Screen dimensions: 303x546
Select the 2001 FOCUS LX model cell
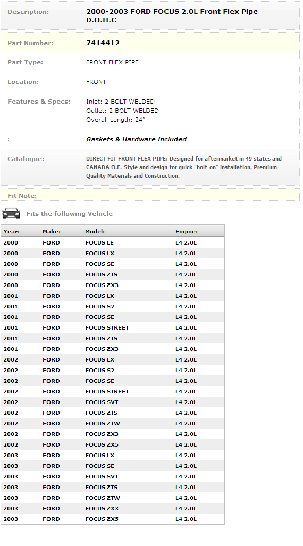pos(99,296)
